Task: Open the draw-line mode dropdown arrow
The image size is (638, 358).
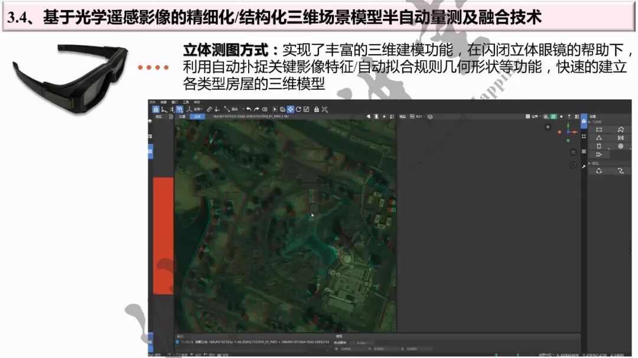Action: tap(243, 109)
